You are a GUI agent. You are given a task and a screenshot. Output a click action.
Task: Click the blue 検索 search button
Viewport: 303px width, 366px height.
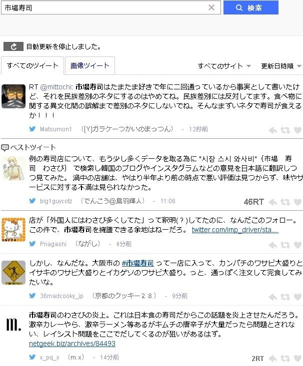[x=251, y=7]
